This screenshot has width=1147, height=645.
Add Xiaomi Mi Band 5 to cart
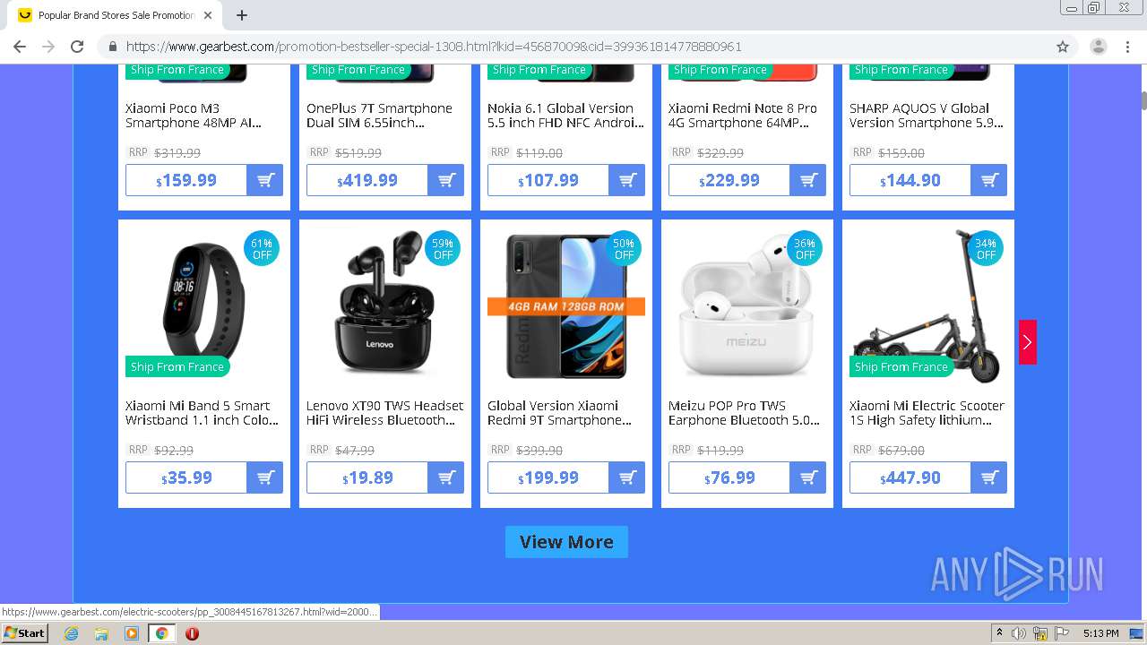pyautogui.click(x=265, y=477)
